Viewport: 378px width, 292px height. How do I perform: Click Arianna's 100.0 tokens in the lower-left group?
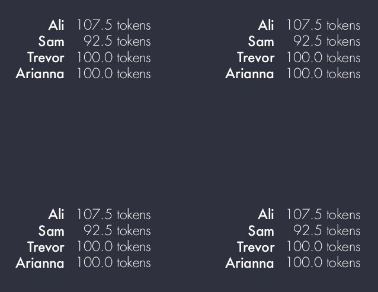pos(114,263)
